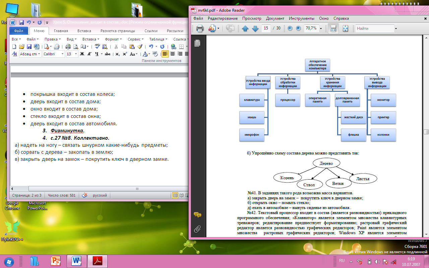429x268 pixels.
Task: Click the New document icon in Word toolbar
Action: click(14, 47)
